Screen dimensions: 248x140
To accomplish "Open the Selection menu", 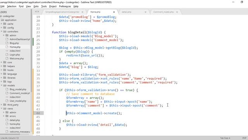I will pyautogui.click(x=12, y=6).
